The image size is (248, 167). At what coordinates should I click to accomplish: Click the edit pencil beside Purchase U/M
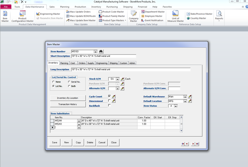pos(122,84)
